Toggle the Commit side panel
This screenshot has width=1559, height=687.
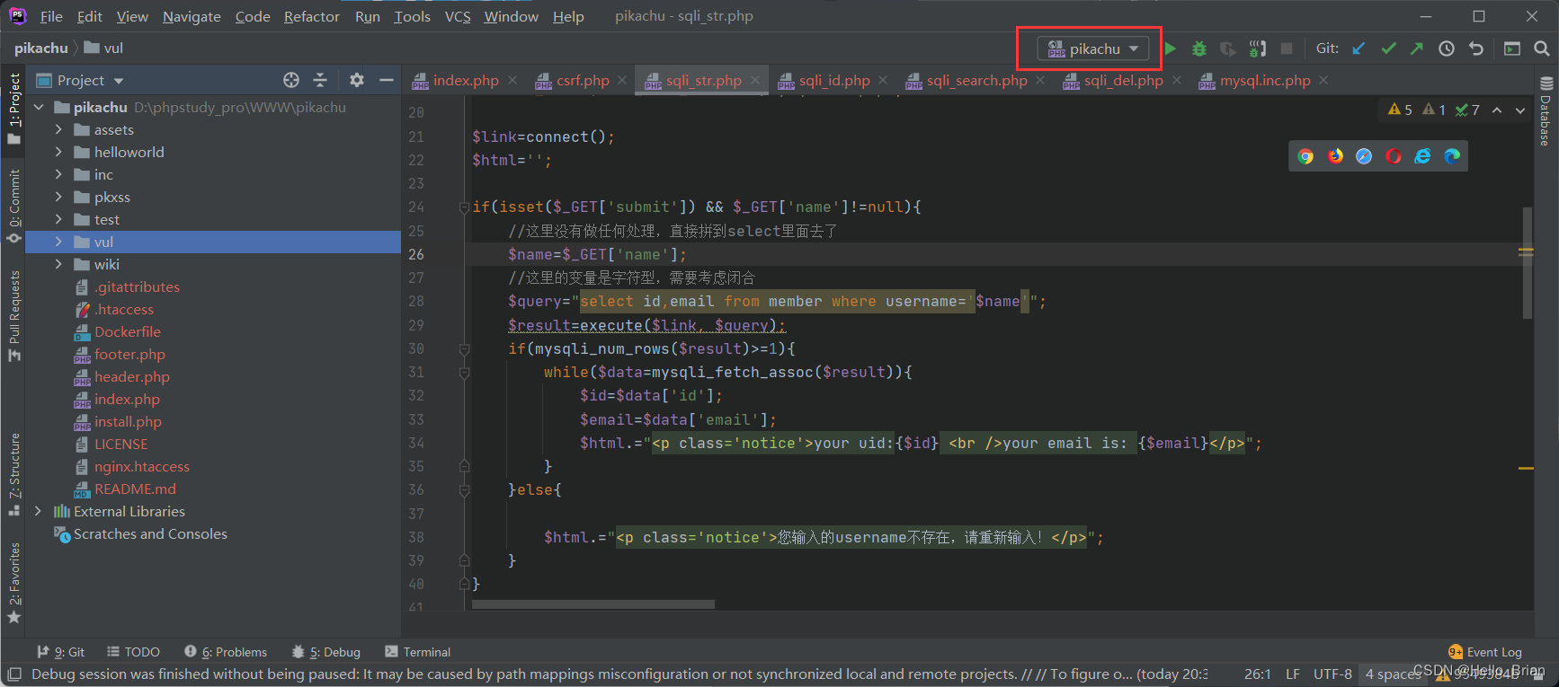tap(13, 206)
